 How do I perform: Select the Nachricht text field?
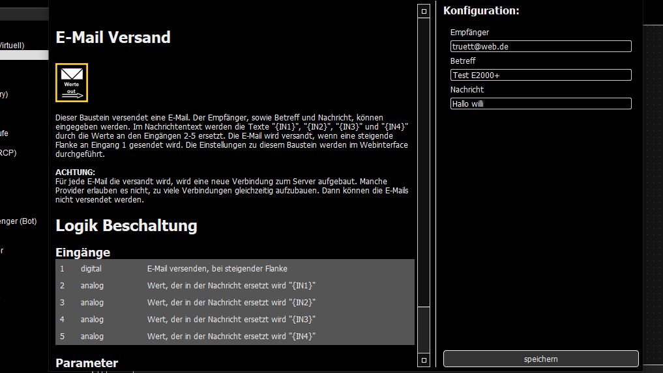[540, 104]
